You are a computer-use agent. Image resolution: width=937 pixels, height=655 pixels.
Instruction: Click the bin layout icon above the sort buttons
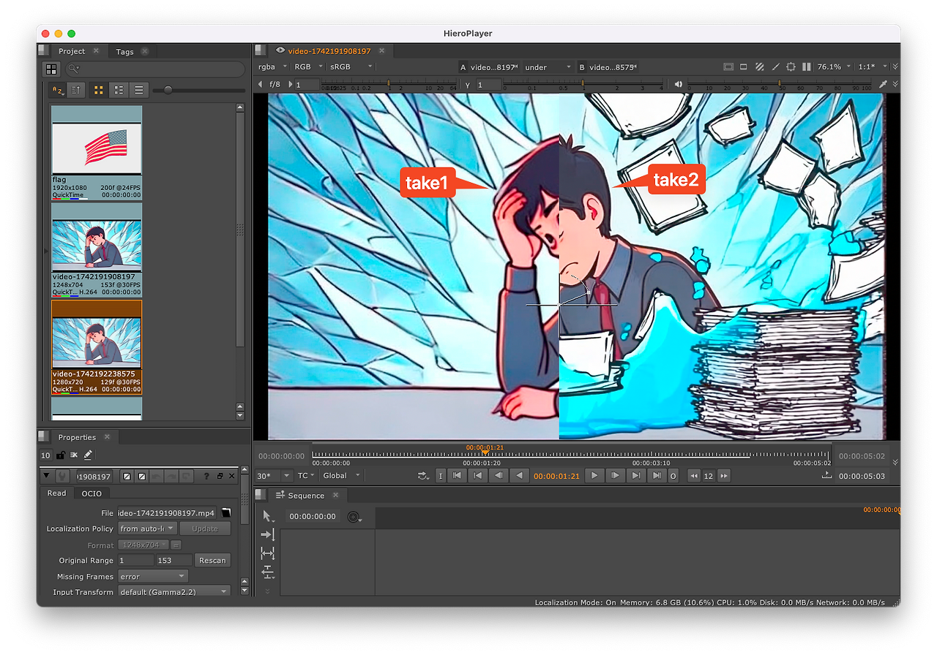coord(51,69)
